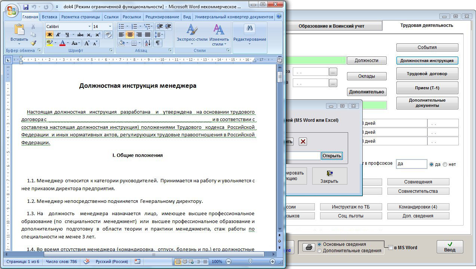Enable the 'в MS Word' checkbox
The image size is (476, 269).
point(391,248)
